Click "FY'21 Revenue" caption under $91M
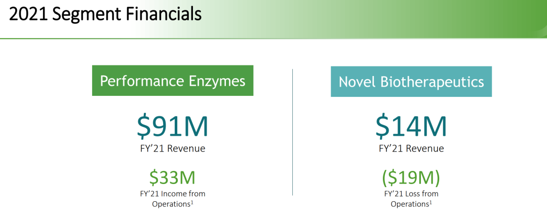The width and height of the screenshot is (547, 218). pyautogui.click(x=173, y=149)
